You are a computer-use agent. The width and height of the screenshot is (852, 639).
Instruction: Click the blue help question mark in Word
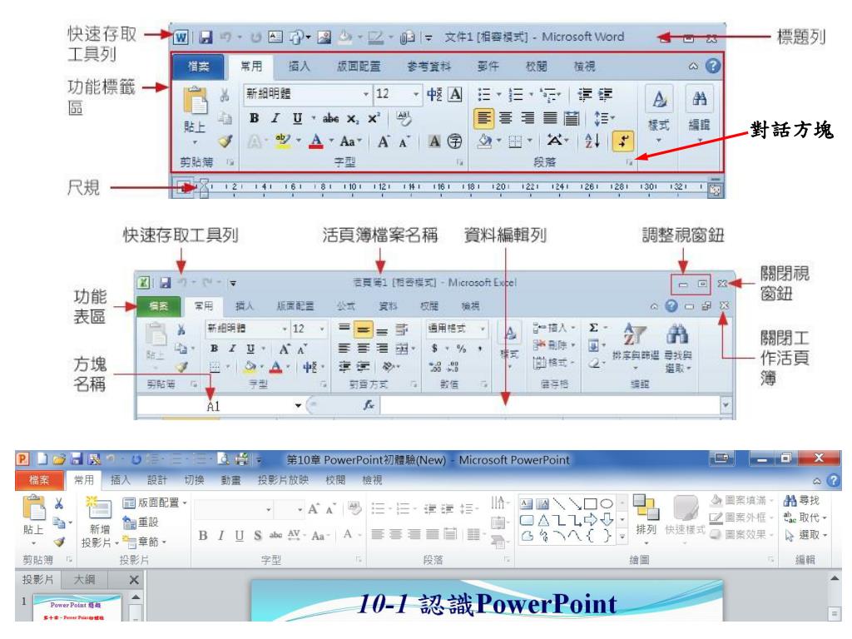(x=712, y=66)
